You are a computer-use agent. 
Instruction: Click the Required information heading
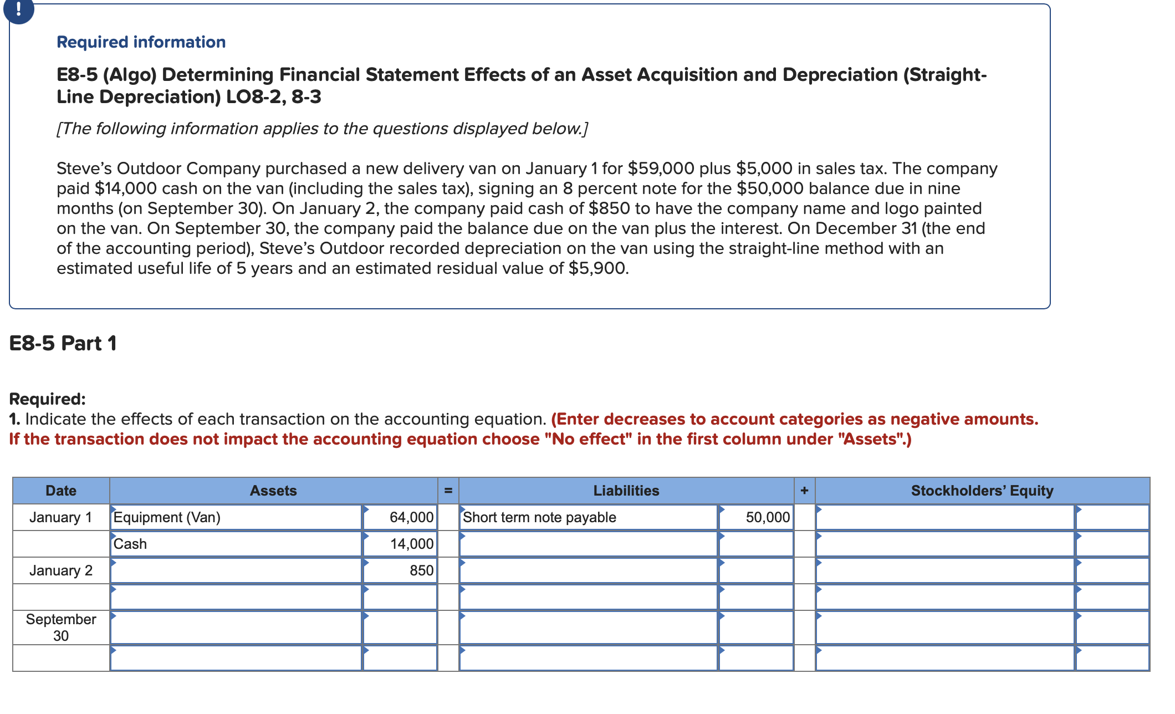(140, 42)
